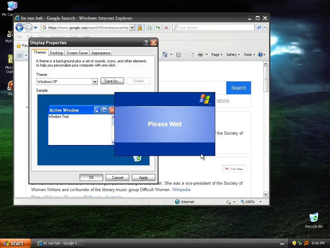Click the Quick Tabs grid icon
Screen dimensions: 330x248
(20, 55)
